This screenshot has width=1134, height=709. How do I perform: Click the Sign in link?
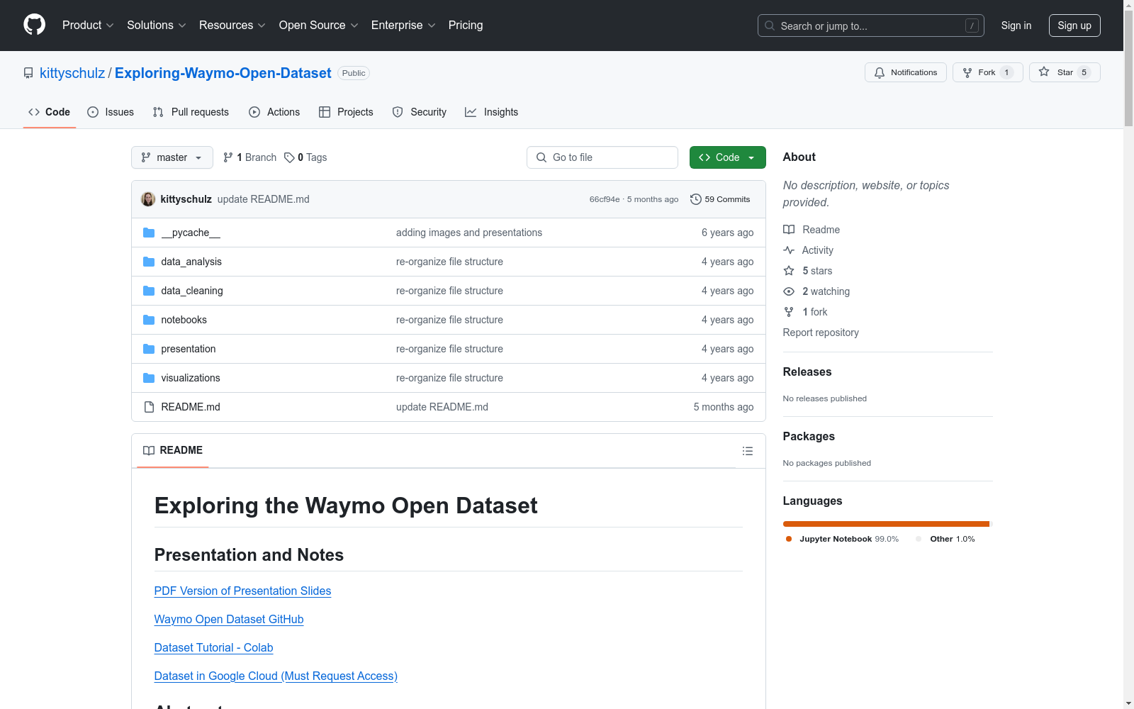tap(1016, 26)
